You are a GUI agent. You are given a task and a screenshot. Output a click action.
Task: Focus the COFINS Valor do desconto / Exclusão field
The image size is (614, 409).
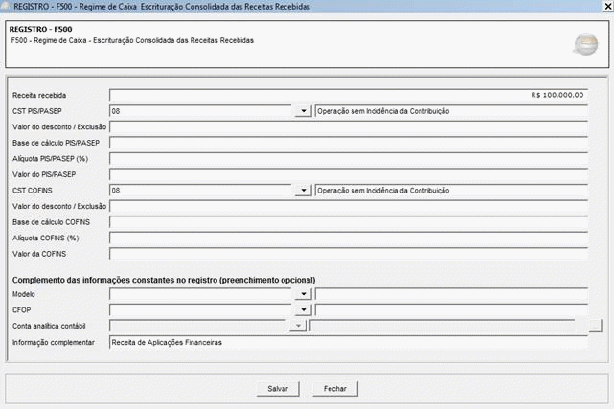(349, 206)
